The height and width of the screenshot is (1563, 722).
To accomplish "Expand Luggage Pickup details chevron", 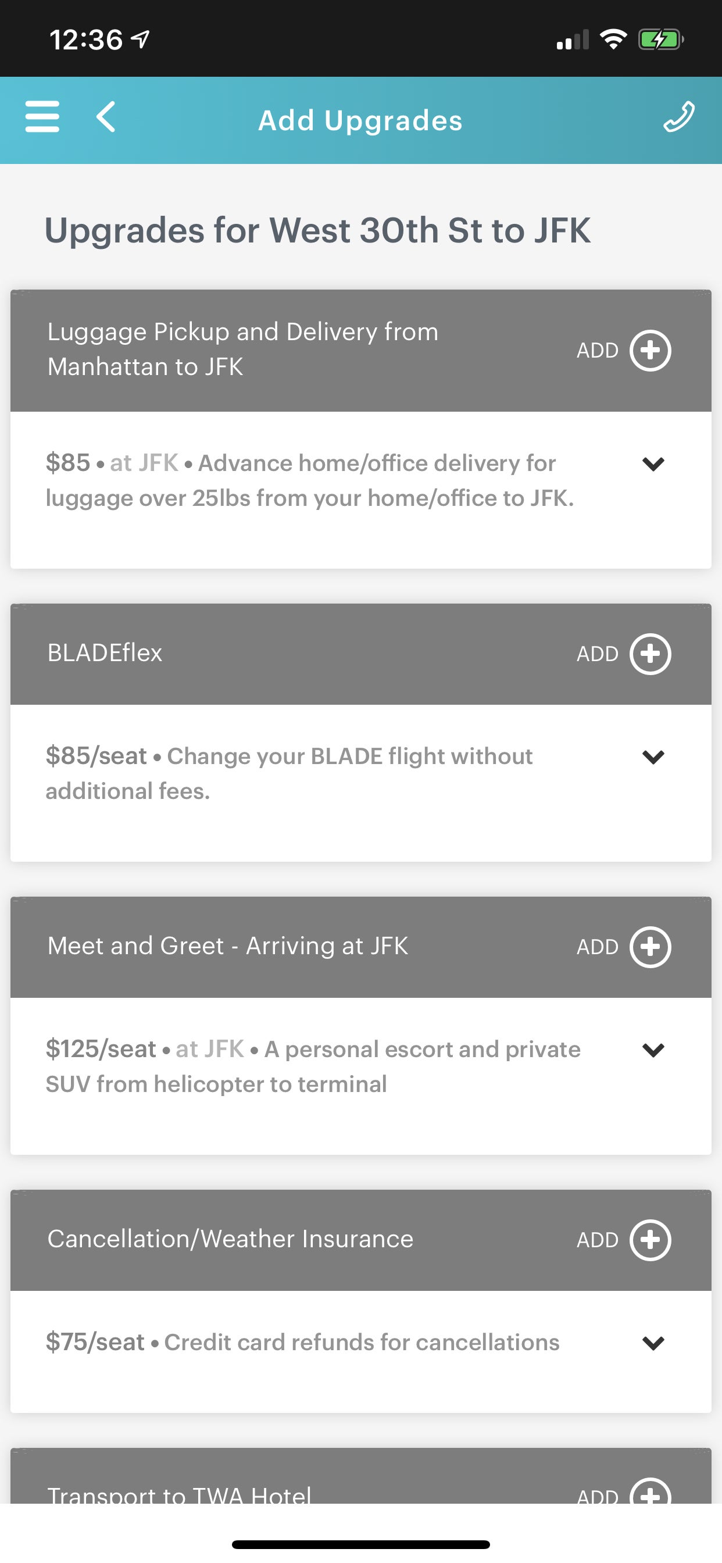I will 653,464.
